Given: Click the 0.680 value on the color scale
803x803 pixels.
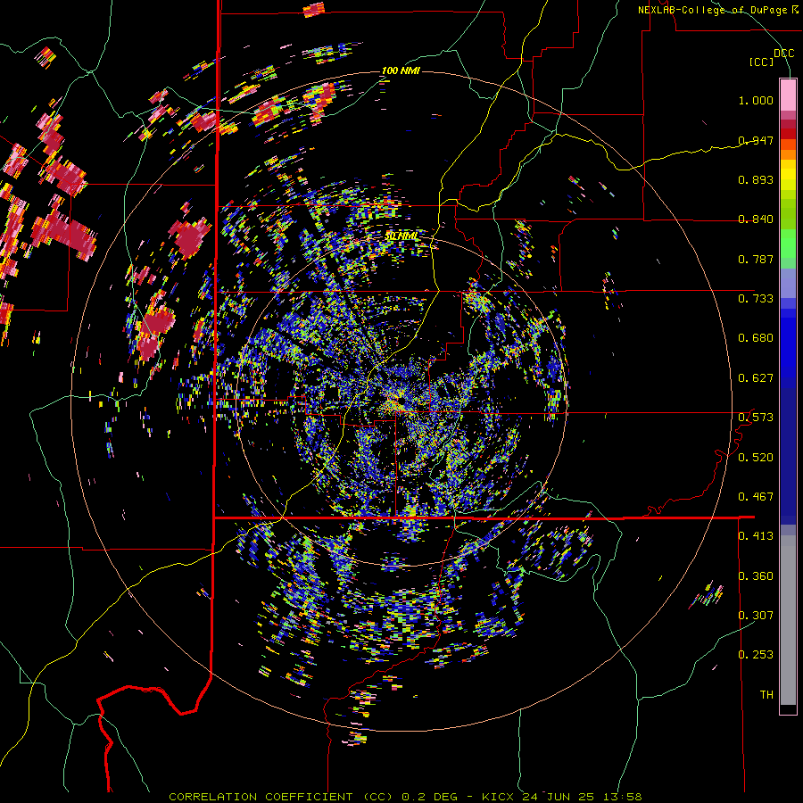Looking at the screenshot, I should pyautogui.click(x=756, y=338).
